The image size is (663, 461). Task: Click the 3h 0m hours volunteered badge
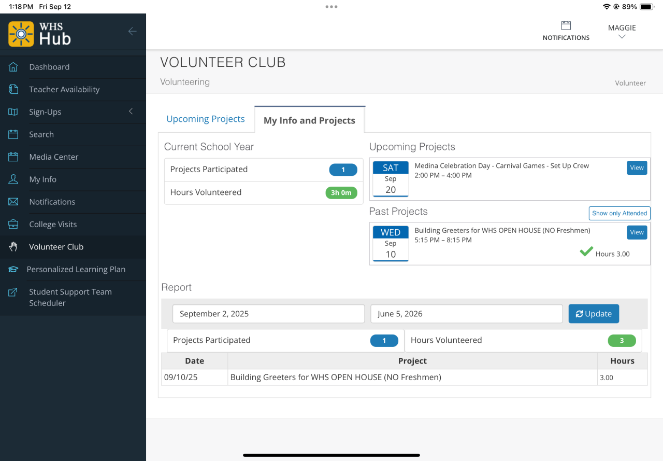341,192
